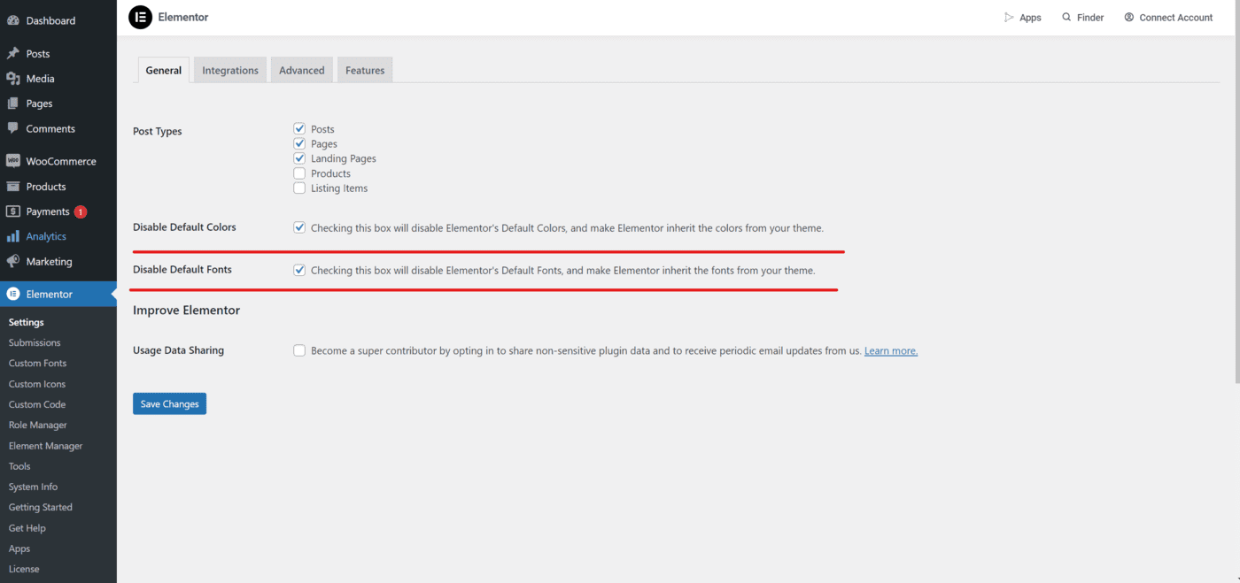Click the WooCommerce icon in sidebar
This screenshot has width=1240, height=583.
click(x=13, y=161)
